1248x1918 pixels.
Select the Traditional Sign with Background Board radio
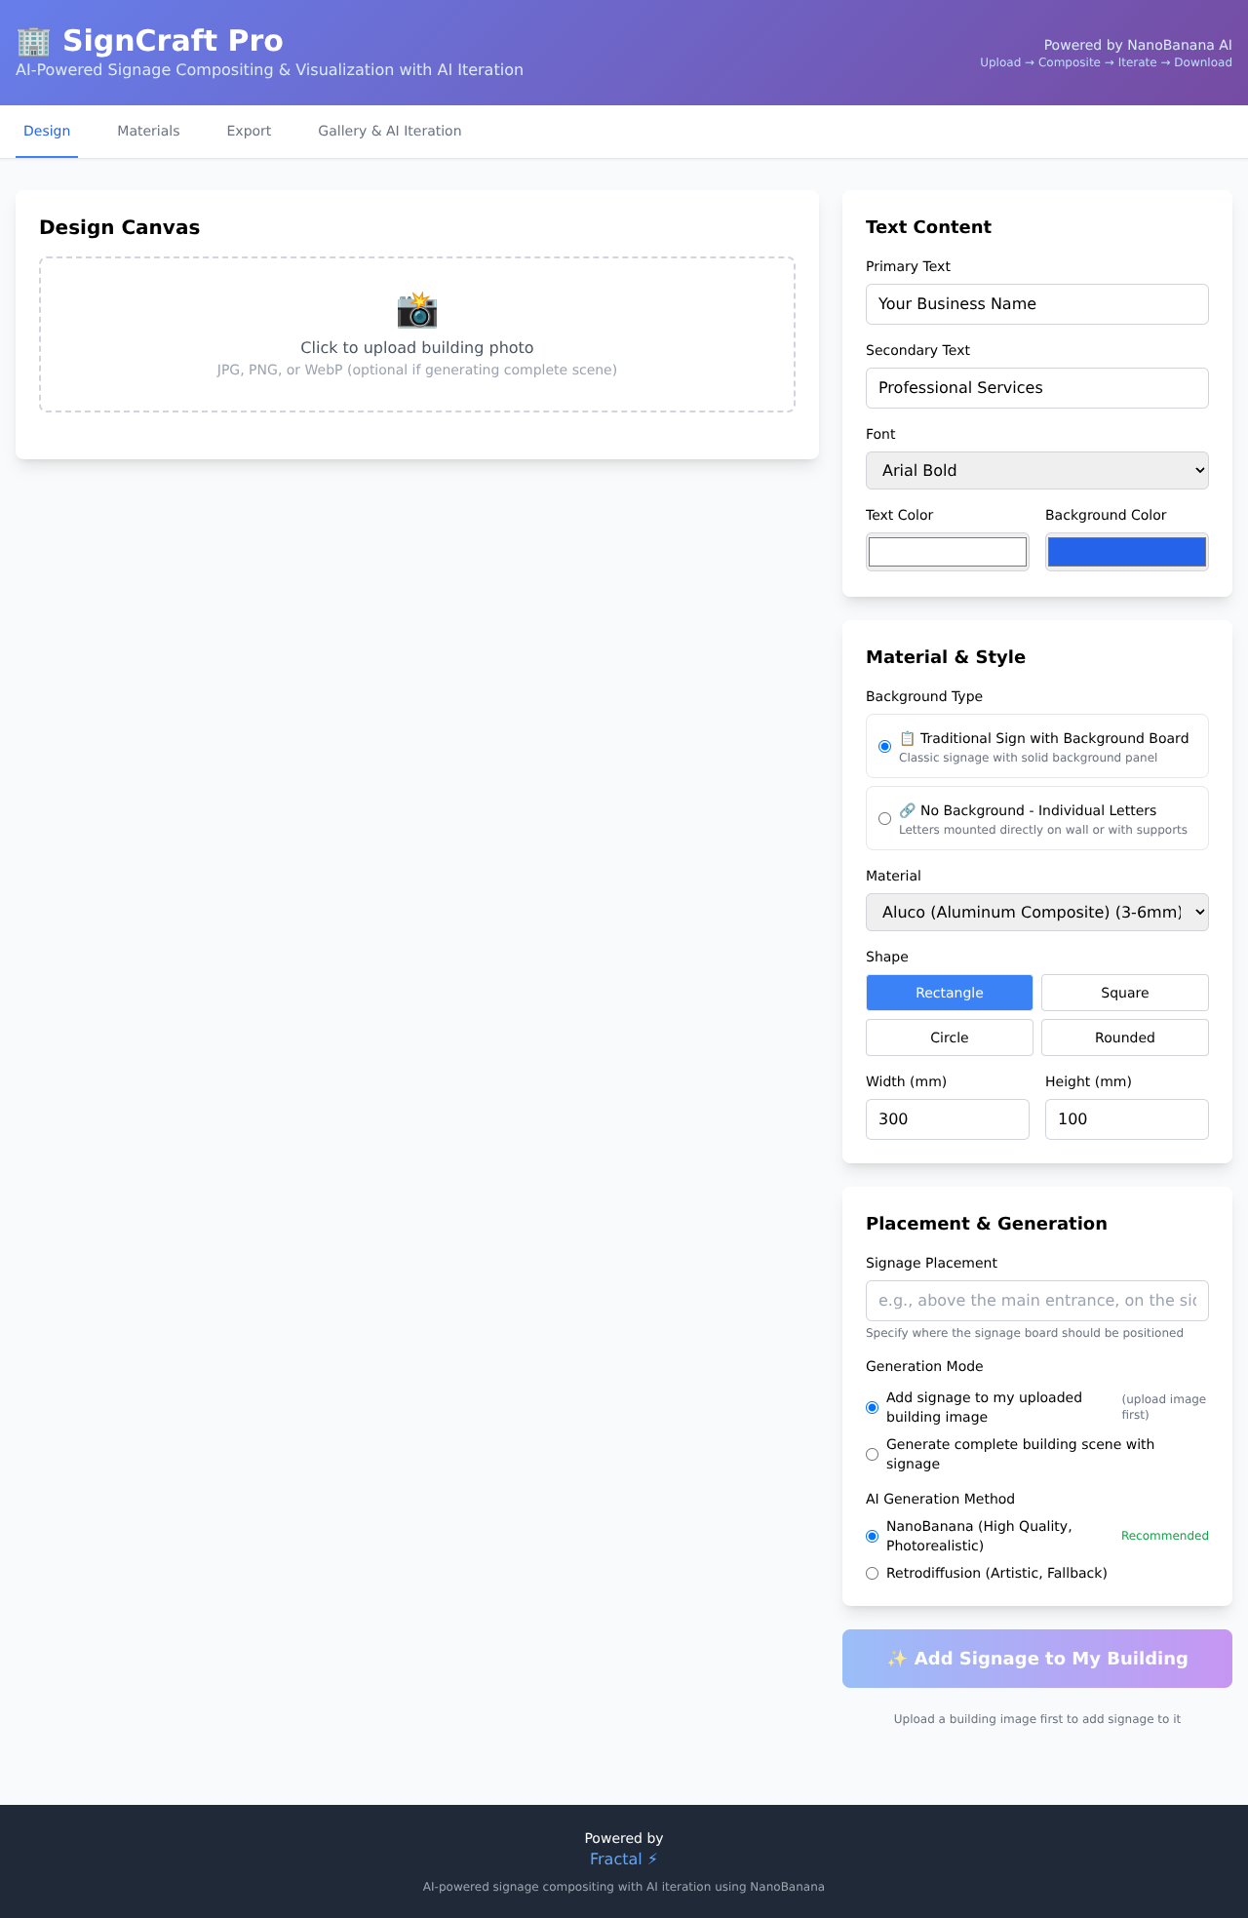tap(884, 747)
